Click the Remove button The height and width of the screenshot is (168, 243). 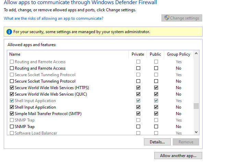(x=186, y=142)
